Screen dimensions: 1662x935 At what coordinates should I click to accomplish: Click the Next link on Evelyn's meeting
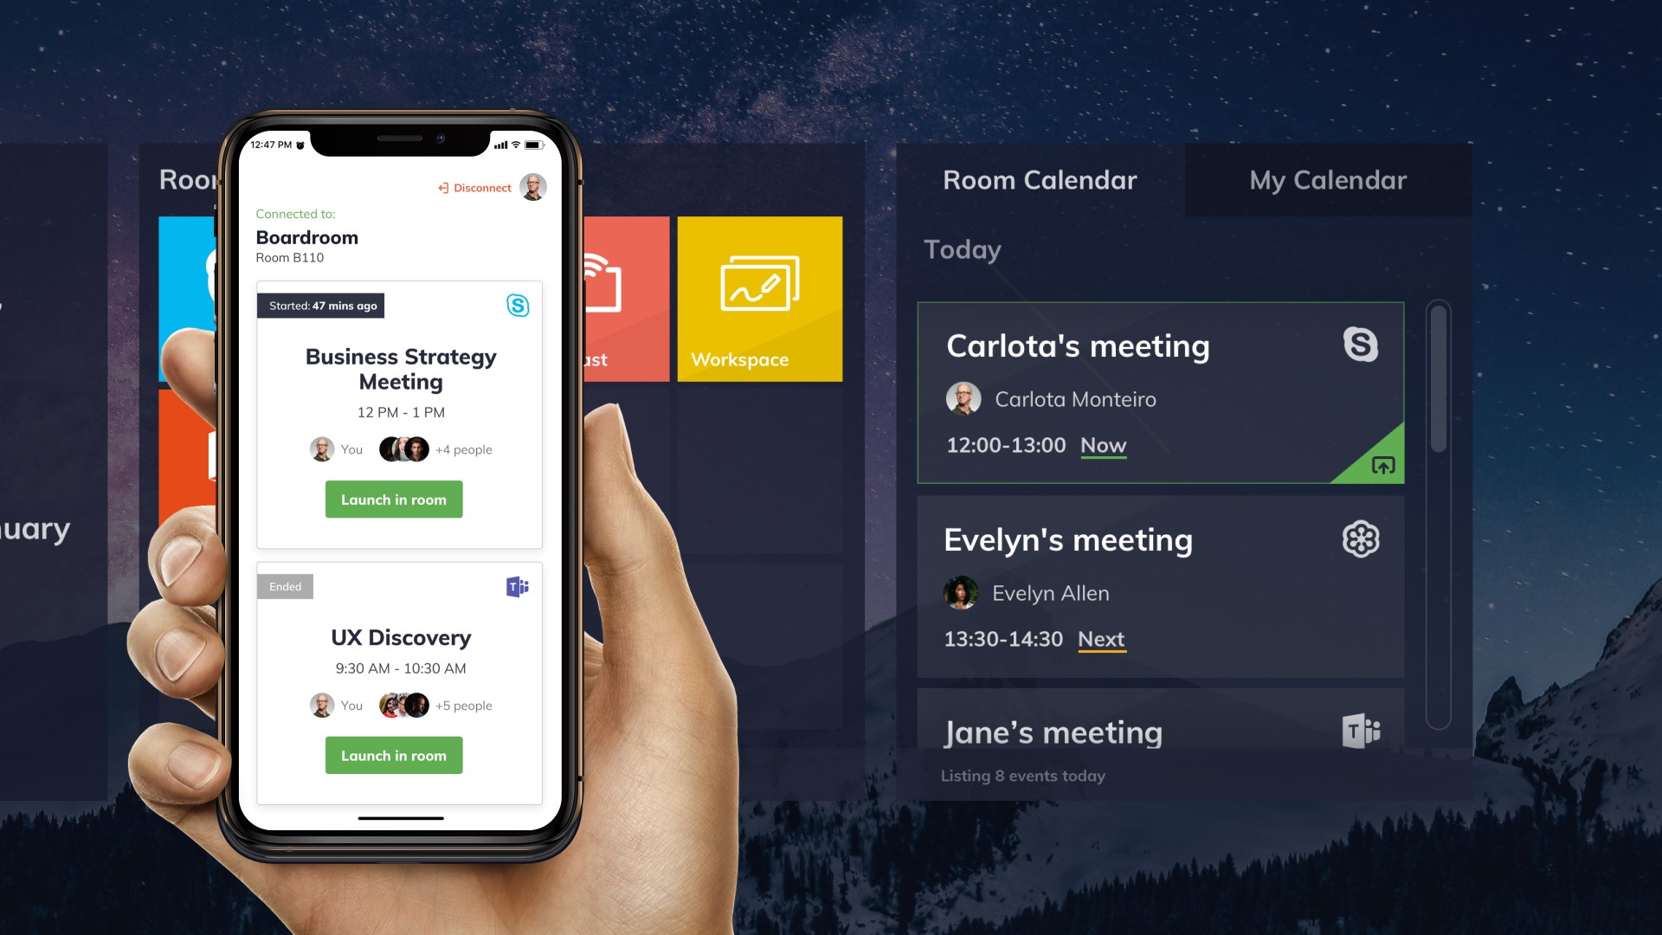pos(1099,636)
